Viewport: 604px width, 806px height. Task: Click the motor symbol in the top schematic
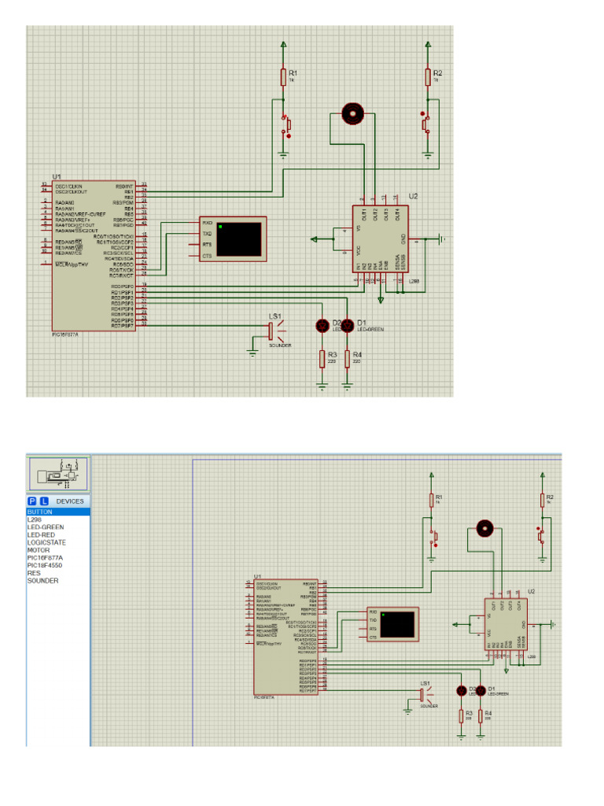(352, 114)
